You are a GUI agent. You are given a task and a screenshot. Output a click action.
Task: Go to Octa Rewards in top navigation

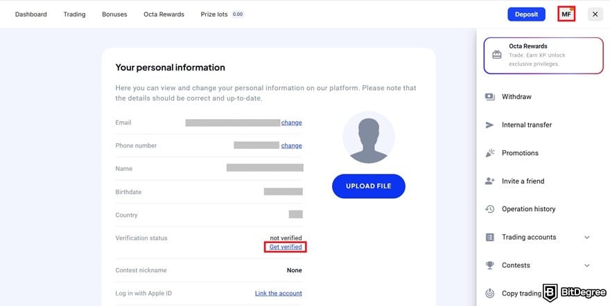coord(164,15)
